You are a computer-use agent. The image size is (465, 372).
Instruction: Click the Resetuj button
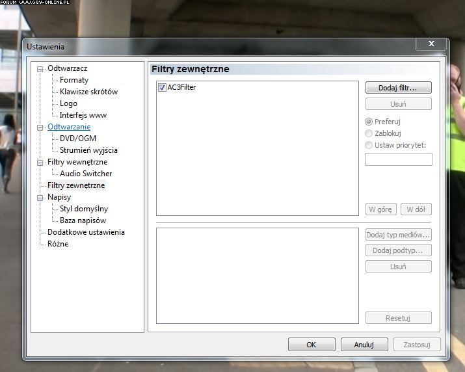[398, 318]
